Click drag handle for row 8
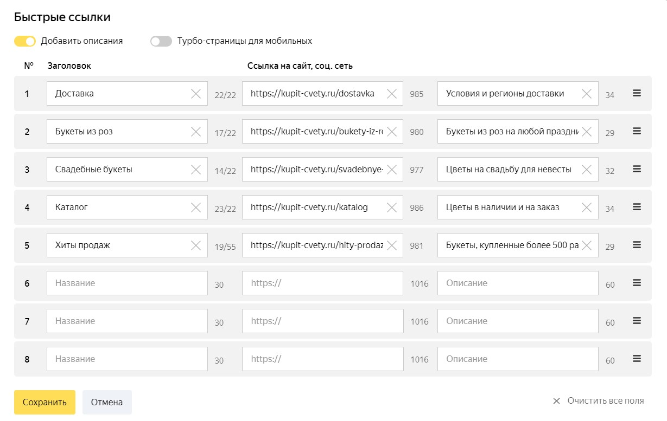Screen dimensions: 667x421 (637, 359)
